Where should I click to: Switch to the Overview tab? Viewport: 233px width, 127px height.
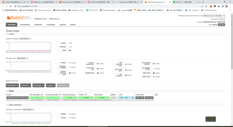(11, 25)
